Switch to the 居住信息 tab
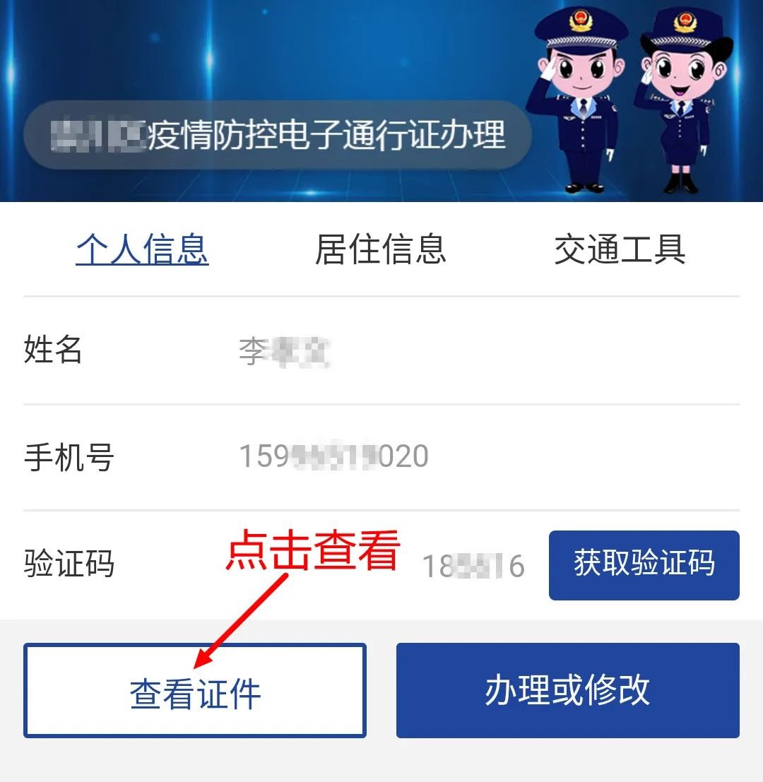Viewport: 763px width, 782px height. click(381, 249)
